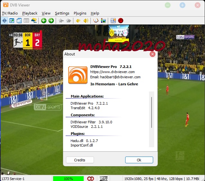Click the 'ImportConf.dll' plugin entry
The height and width of the screenshot is (181, 205).
pyautogui.click(x=82, y=145)
